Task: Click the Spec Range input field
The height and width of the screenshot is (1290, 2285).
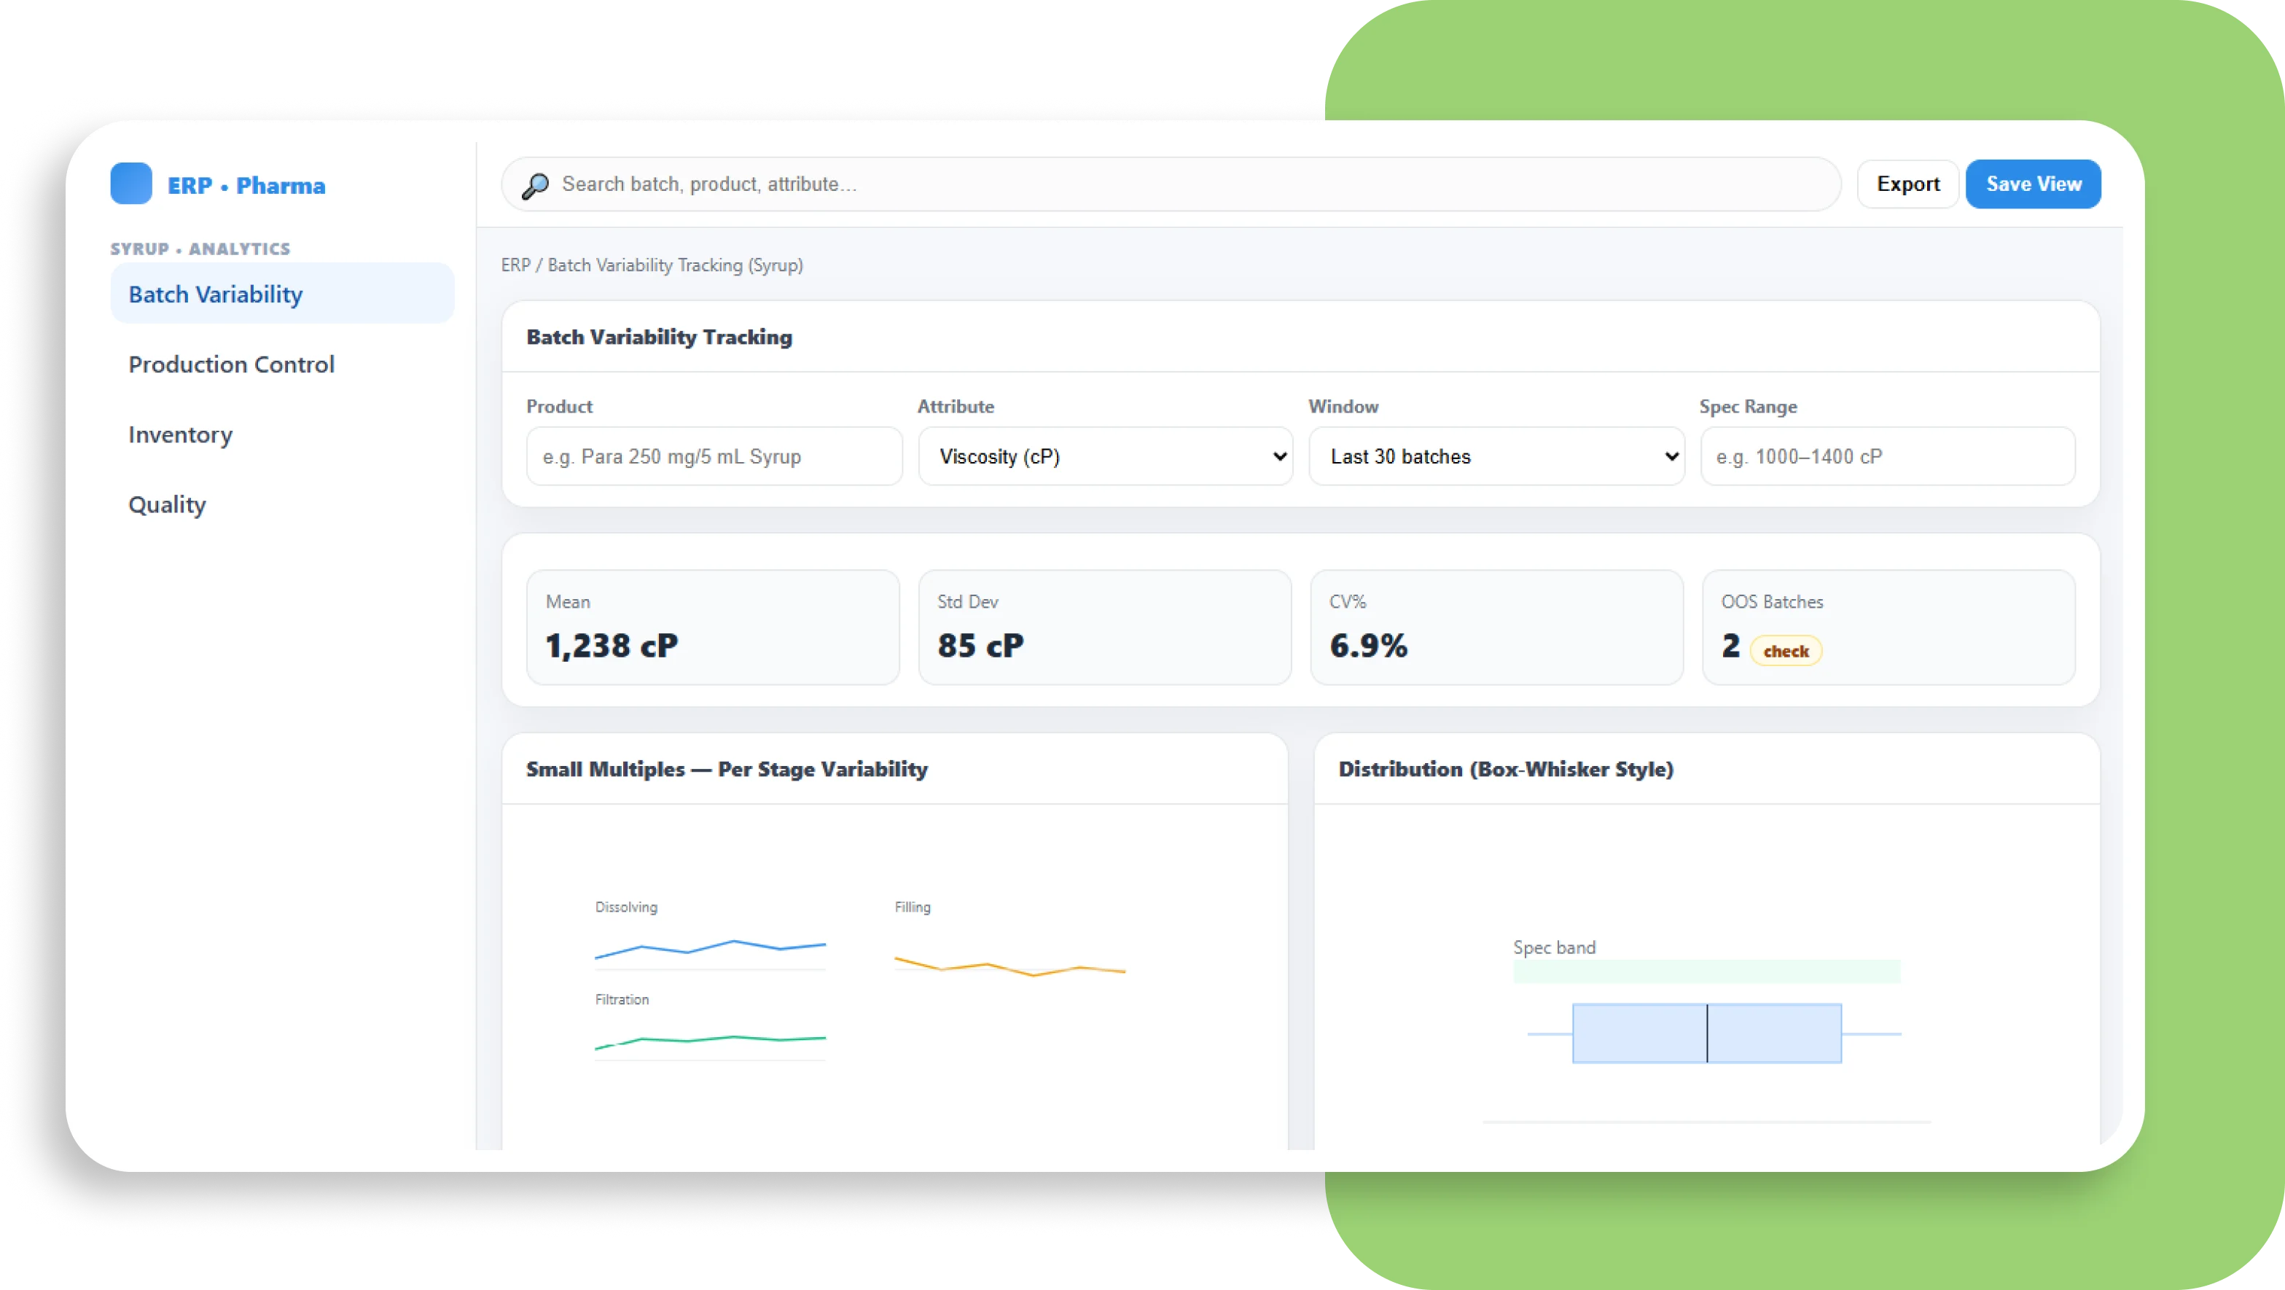Action: [1887, 456]
